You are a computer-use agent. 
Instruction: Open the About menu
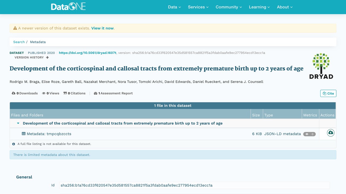[285, 7]
